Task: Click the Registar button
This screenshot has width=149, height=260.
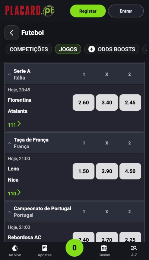Action: coord(88,11)
